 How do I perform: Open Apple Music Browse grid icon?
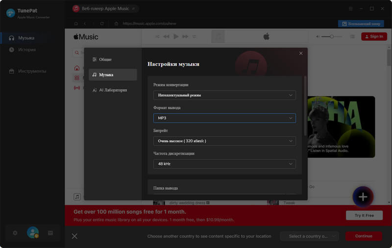77,78
